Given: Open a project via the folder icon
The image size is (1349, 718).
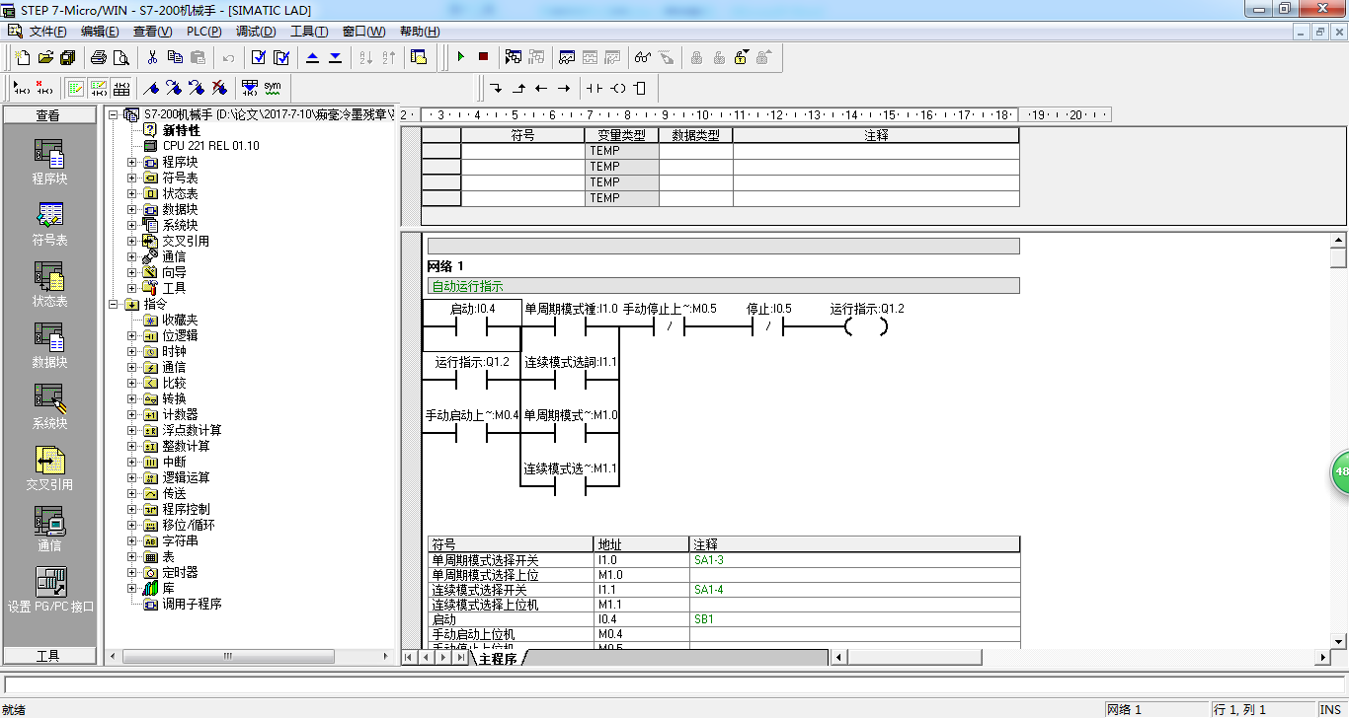Looking at the screenshot, I should 45,57.
